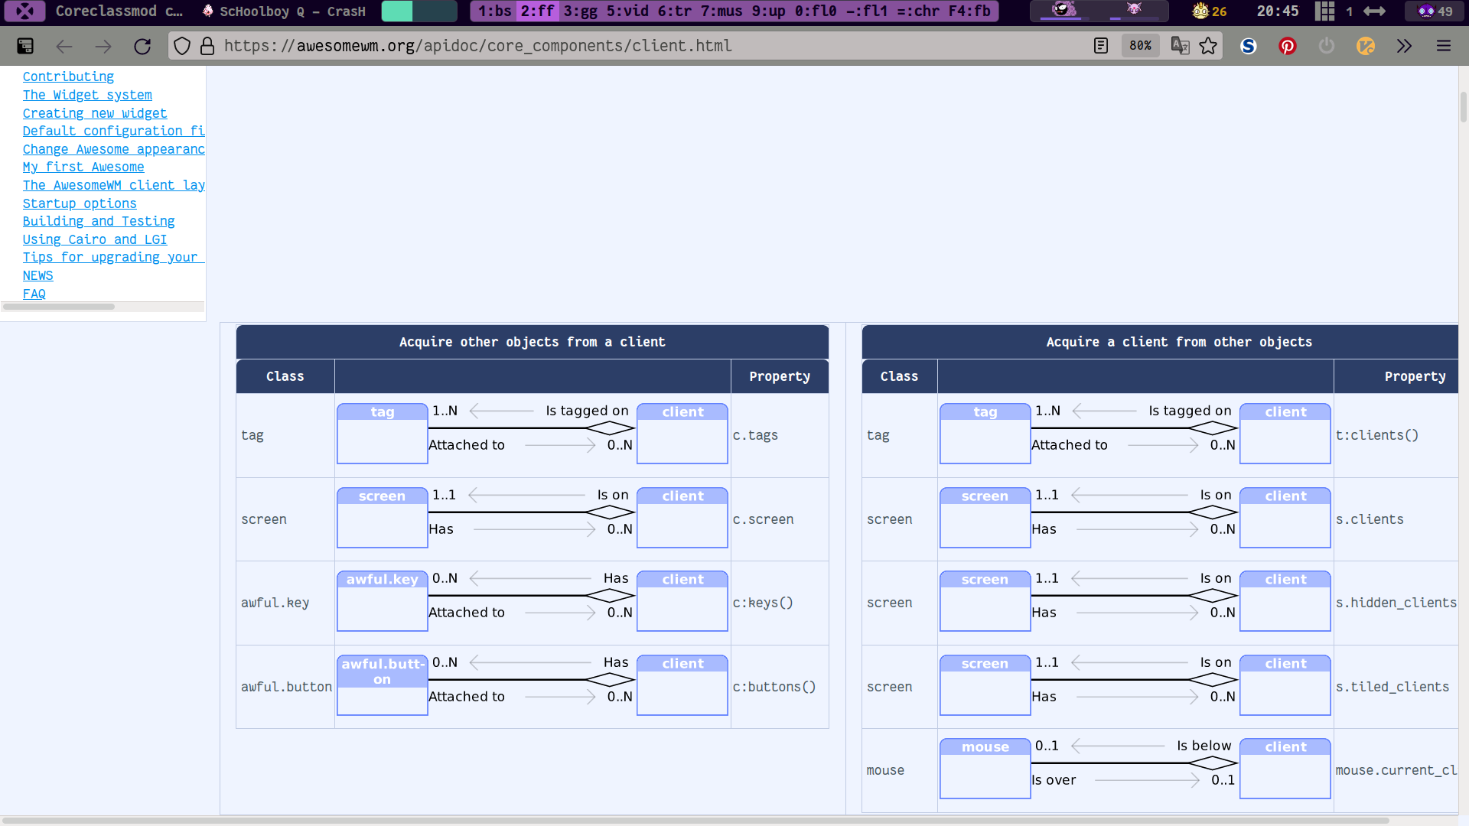The width and height of the screenshot is (1469, 826).
Task: Click the translate page icon
Action: point(1180,46)
